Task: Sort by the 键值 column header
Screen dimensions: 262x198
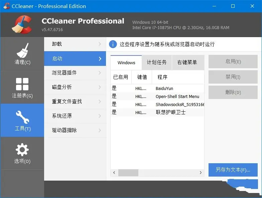Action: click(x=142, y=77)
